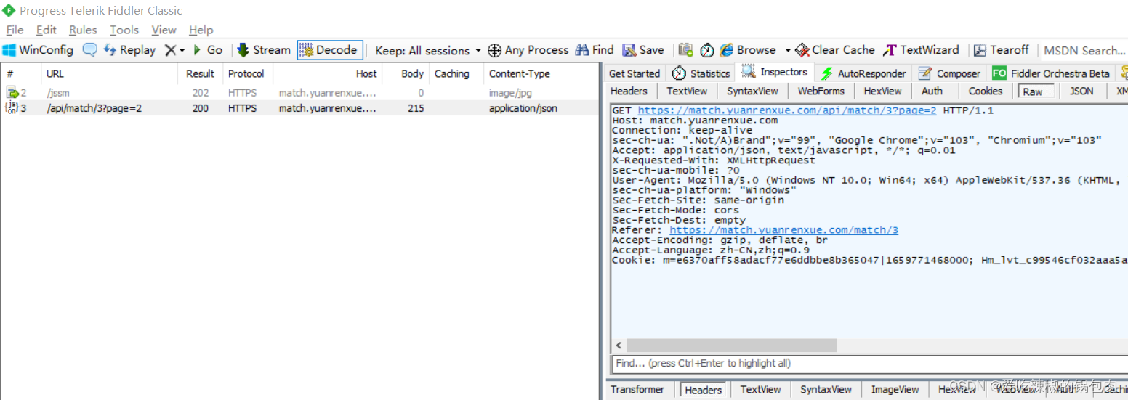The width and height of the screenshot is (1128, 400).
Task: Select response SyntaxView tab at bottom
Action: (826, 390)
